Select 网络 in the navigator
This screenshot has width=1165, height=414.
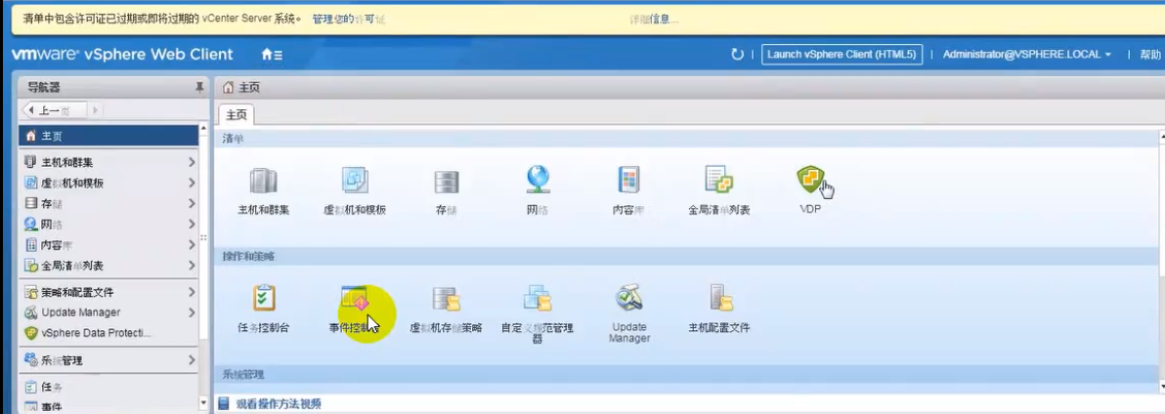point(108,224)
